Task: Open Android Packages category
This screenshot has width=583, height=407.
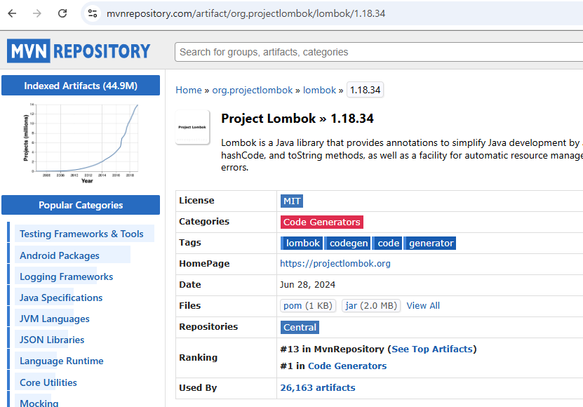Action: point(60,255)
